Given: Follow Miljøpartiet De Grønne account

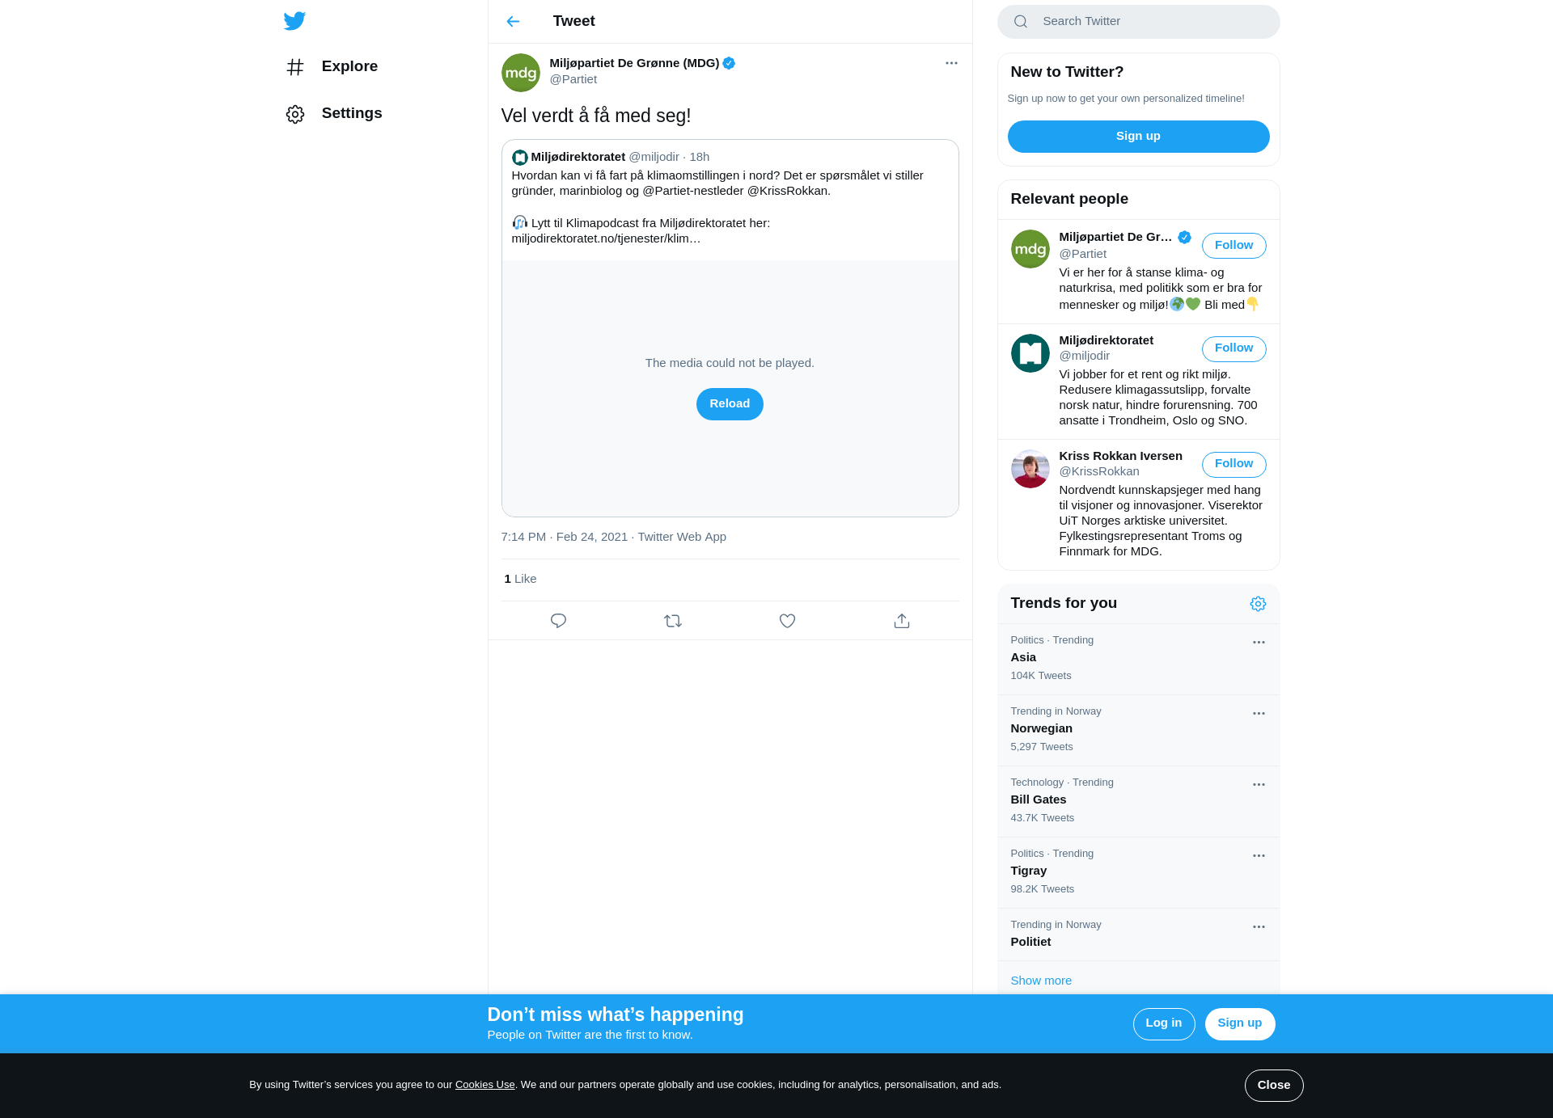Looking at the screenshot, I should 1234,246.
